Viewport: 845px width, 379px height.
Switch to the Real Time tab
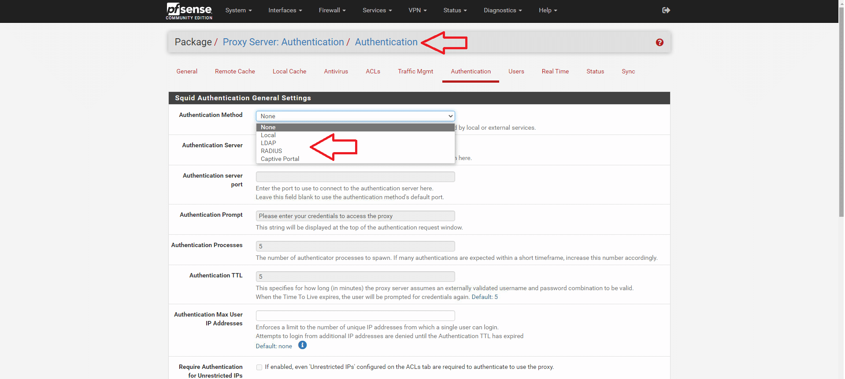(x=555, y=71)
